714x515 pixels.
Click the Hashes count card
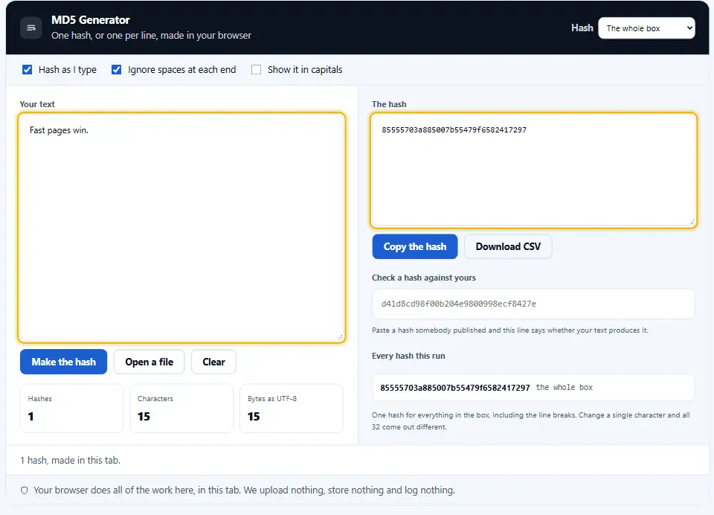71,409
